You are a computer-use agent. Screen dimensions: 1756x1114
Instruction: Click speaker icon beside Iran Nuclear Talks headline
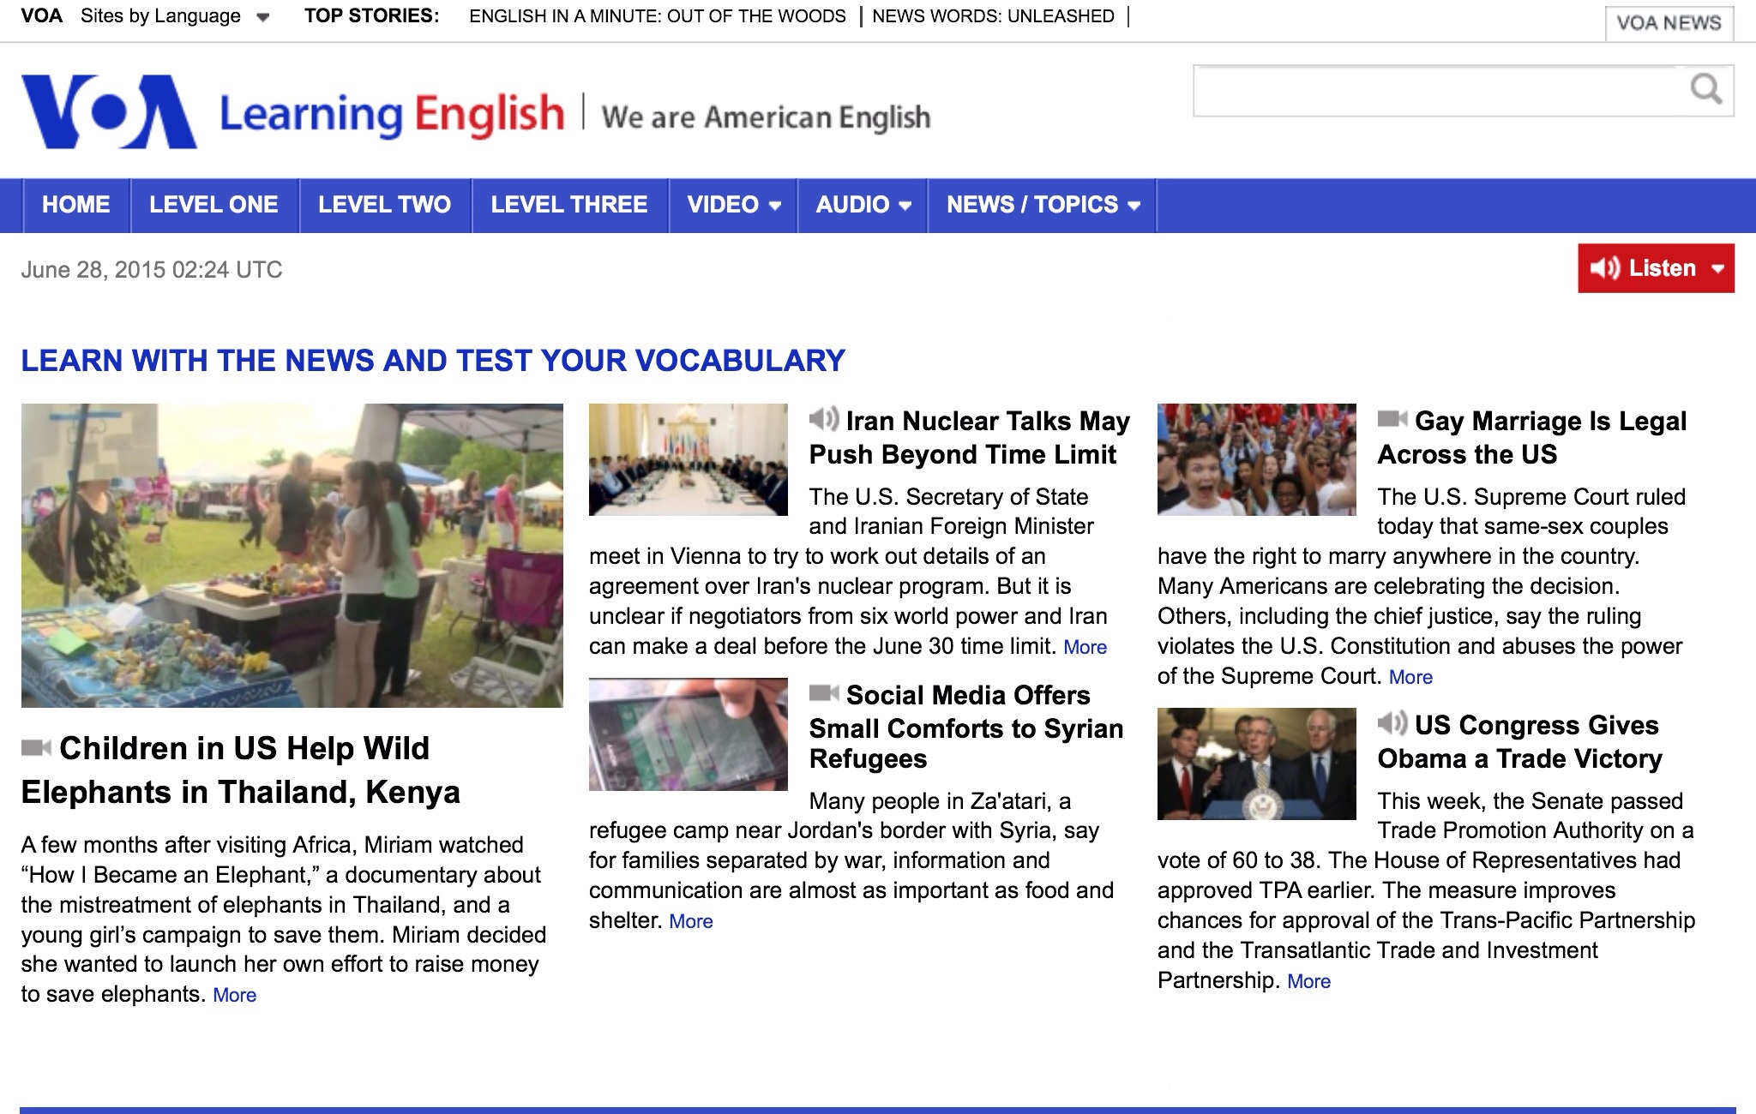(823, 419)
